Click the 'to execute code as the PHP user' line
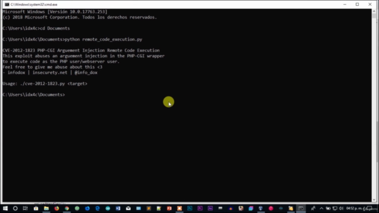 point(61,62)
